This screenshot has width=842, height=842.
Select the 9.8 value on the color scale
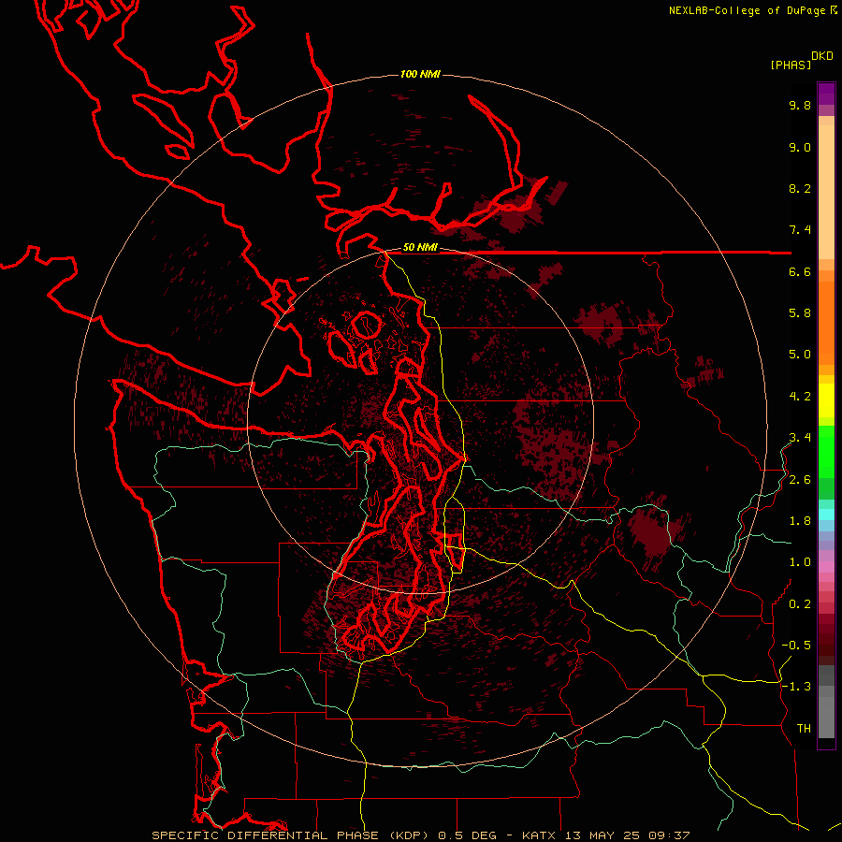[800, 105]
